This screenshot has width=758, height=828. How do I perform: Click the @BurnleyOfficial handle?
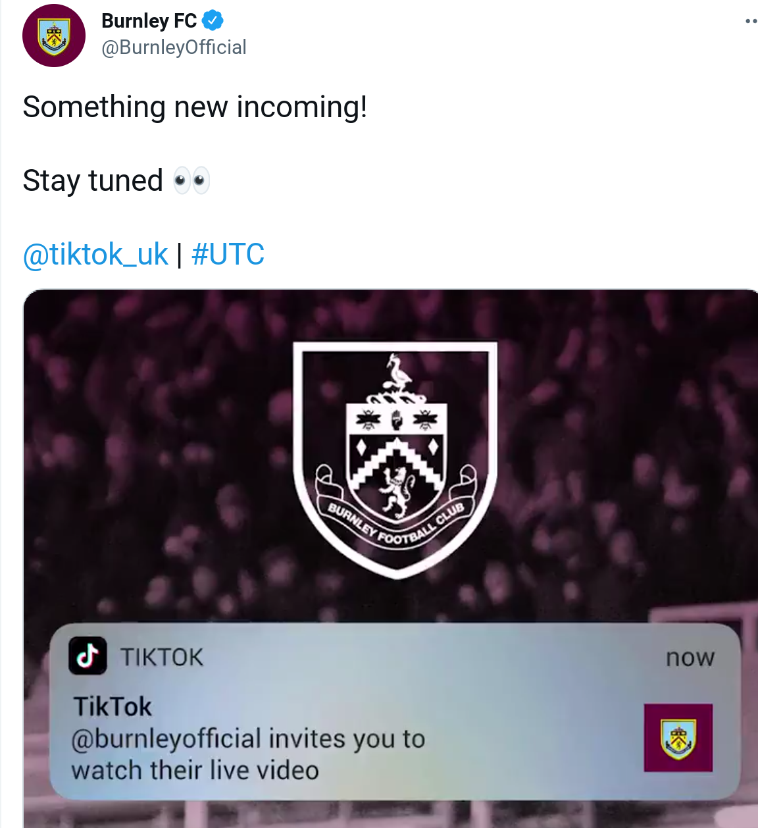click(174, 47)
